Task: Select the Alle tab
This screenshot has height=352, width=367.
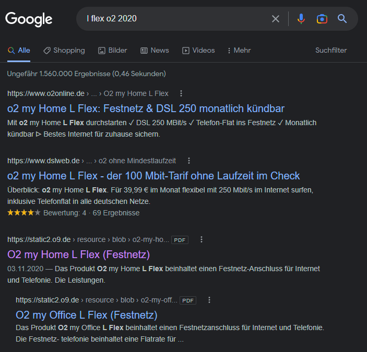Action: click(19, 51)
